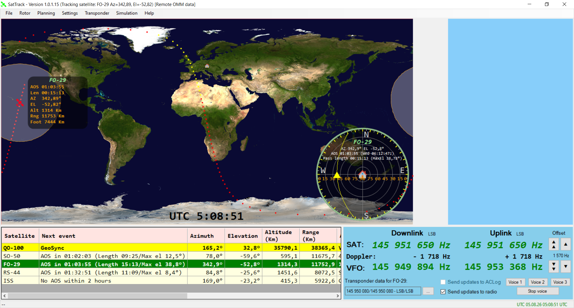Click the RS-44 range value 8072,5
The height and width of the screenshot is (308, 574).
point(325,272)
